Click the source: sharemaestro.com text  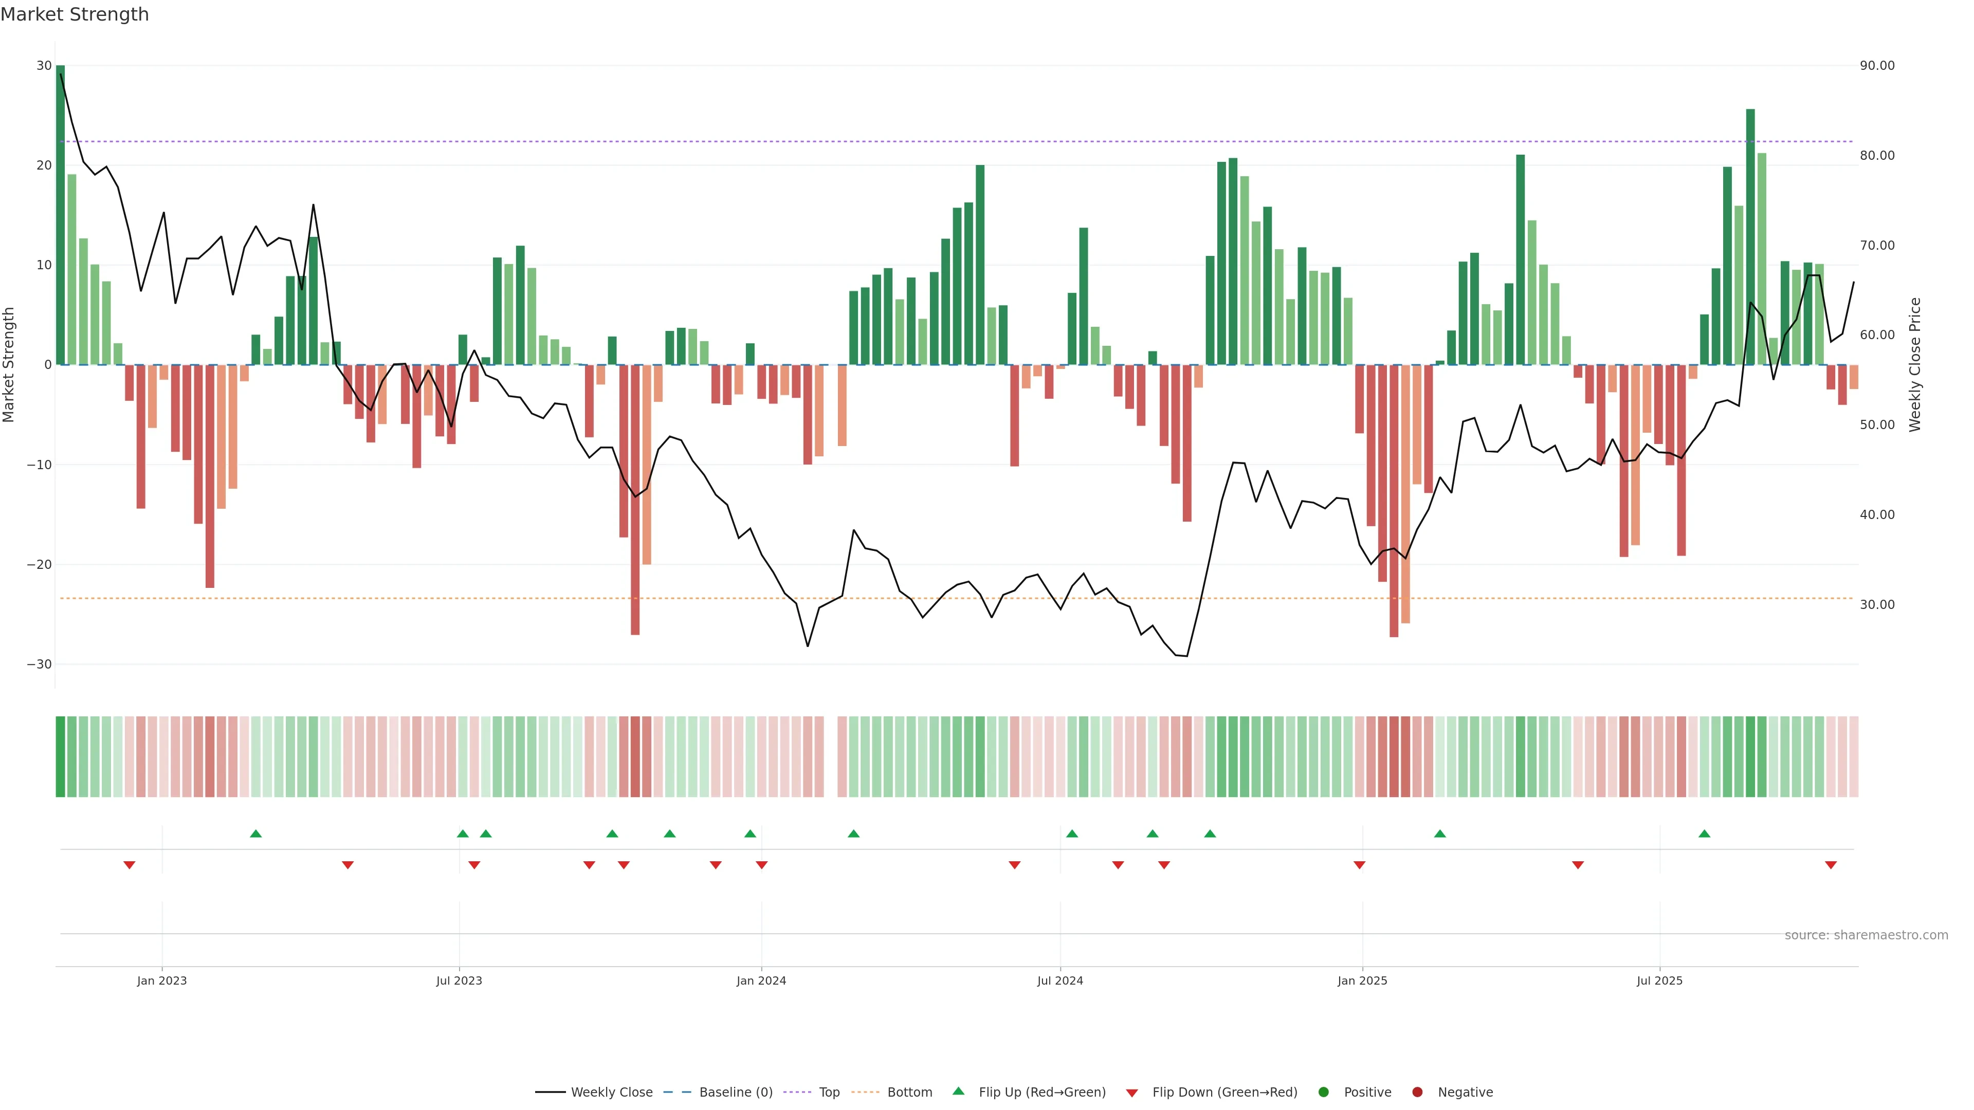pos(1866,935)
